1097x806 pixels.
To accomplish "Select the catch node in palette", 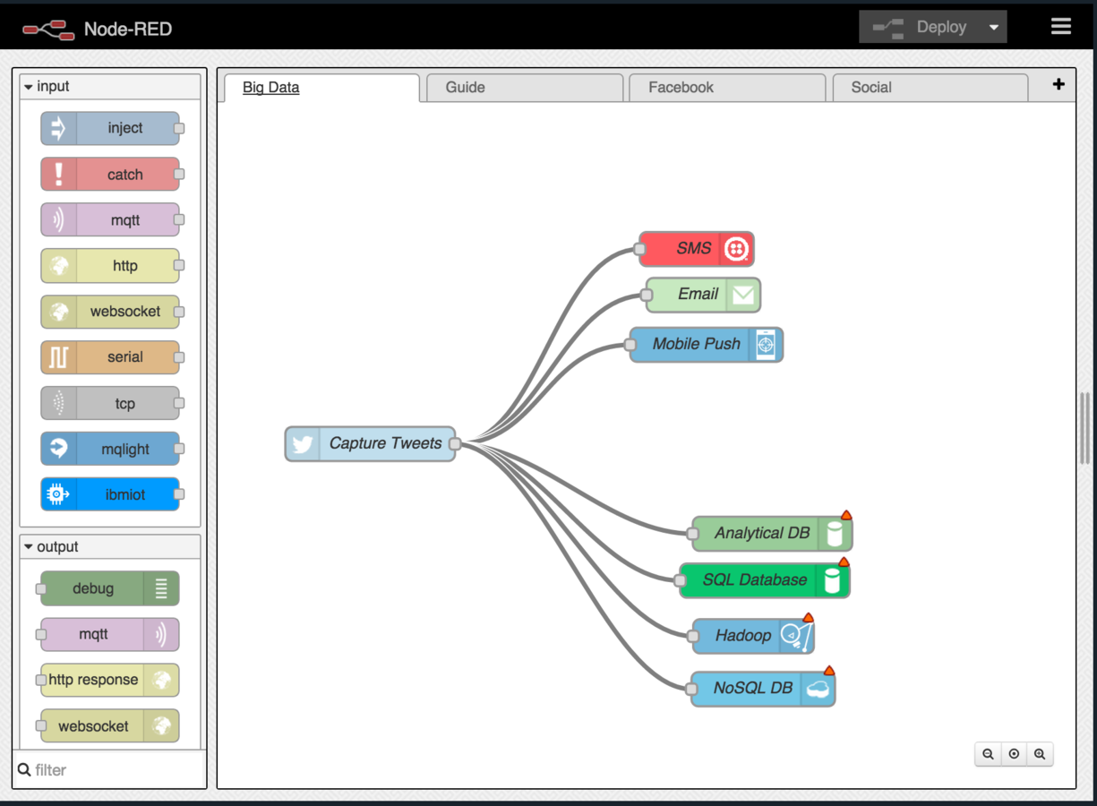I will point(110,175).
